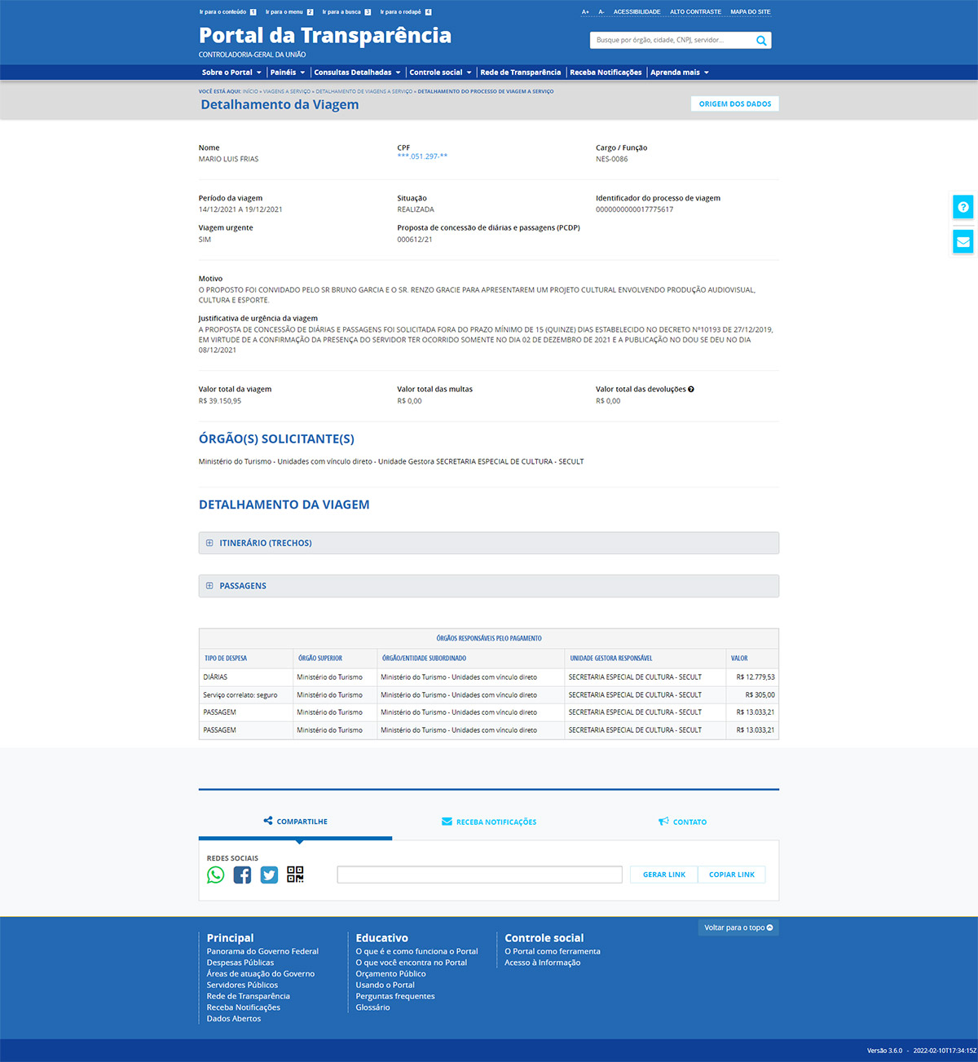The width and height of the screenshot is (978, 1062).
Task: Click the search magnifier icon
Action: [x=761, y=41]
